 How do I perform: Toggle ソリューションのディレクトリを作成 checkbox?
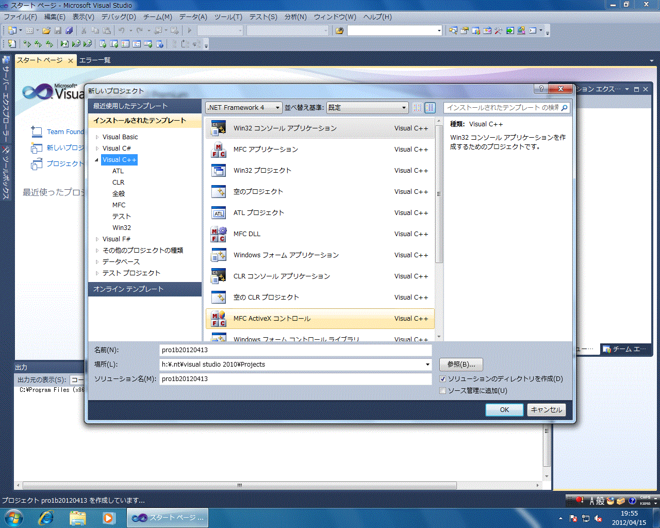tap(442, 378)
